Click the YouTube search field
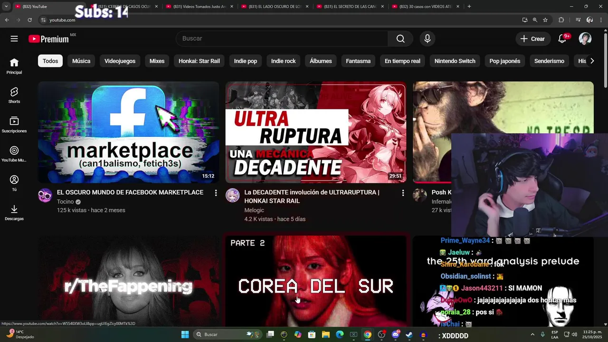608x342 pixels. click(x=282, y=39)
